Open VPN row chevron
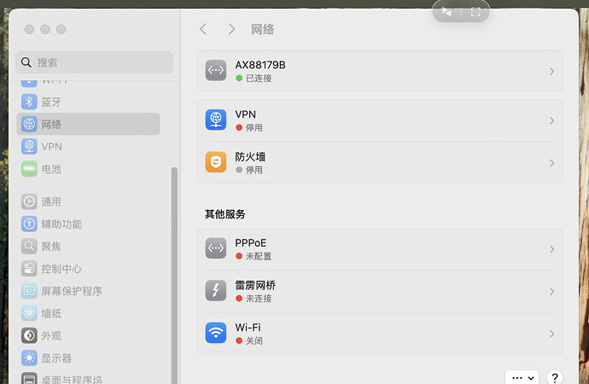 [551, 120]
